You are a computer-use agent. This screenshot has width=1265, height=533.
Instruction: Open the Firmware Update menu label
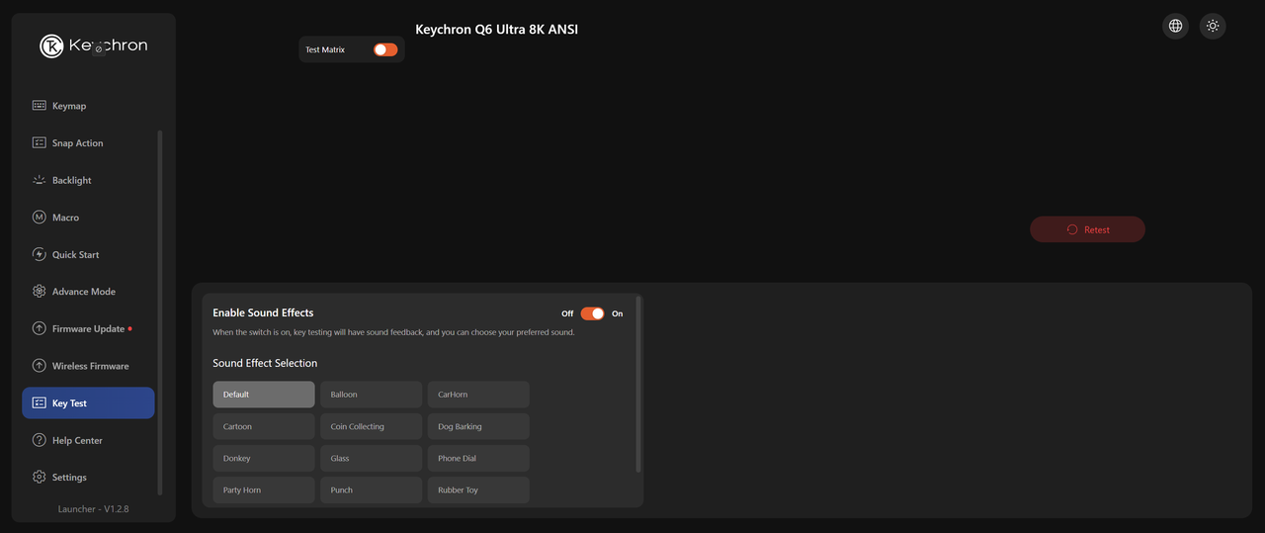pos(88,328)
